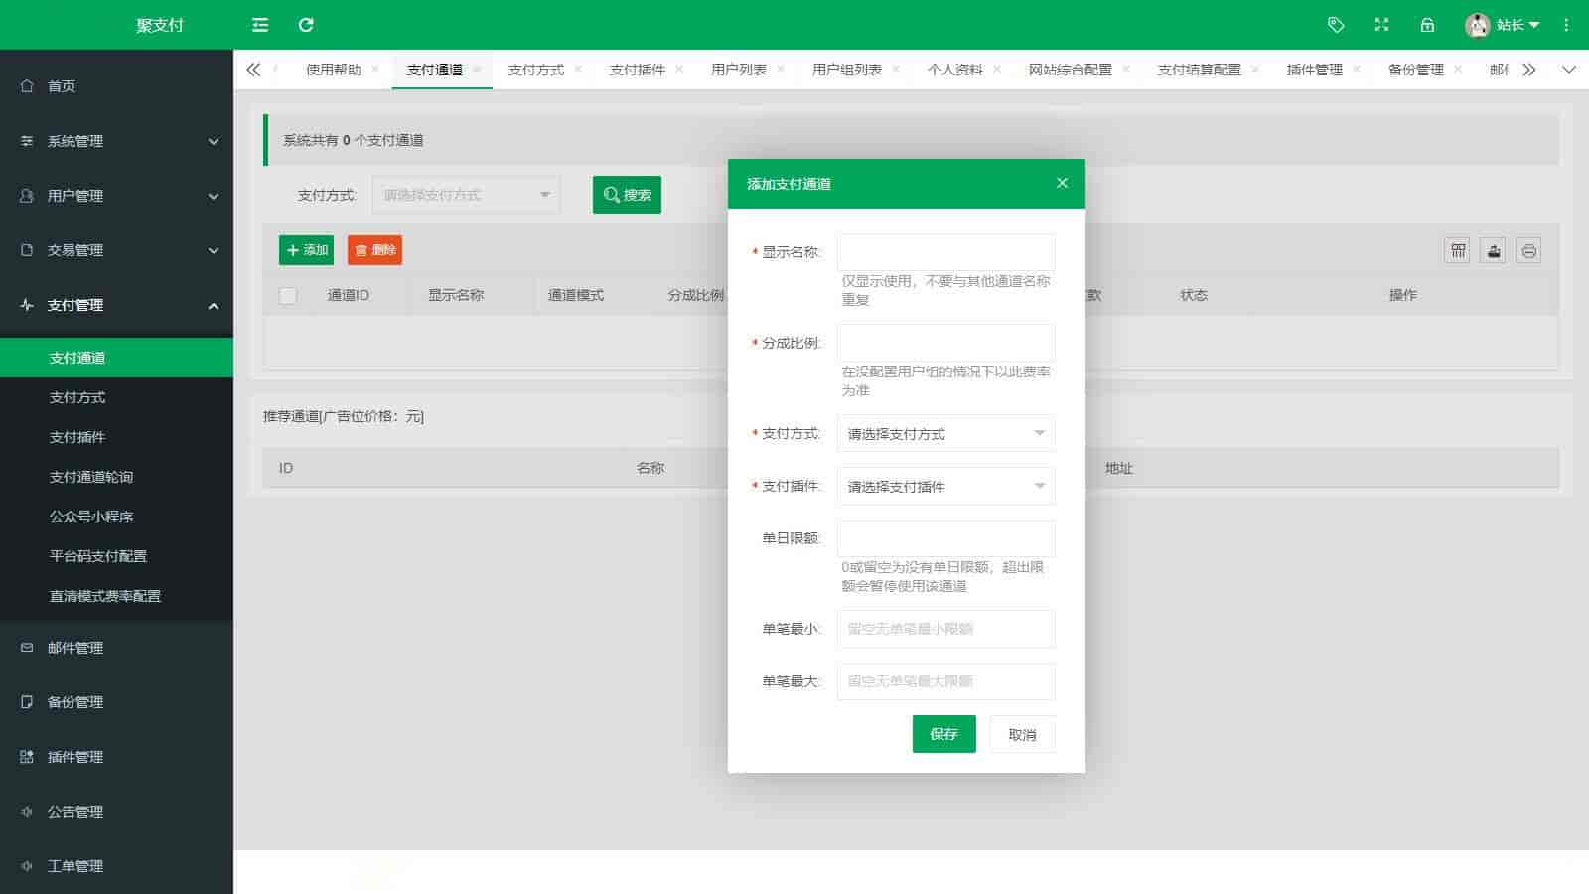Viewport: 1589px width, 894px height.
Task: Open the 支付插件 dropdown in dialog
Action: pos(945,487)
